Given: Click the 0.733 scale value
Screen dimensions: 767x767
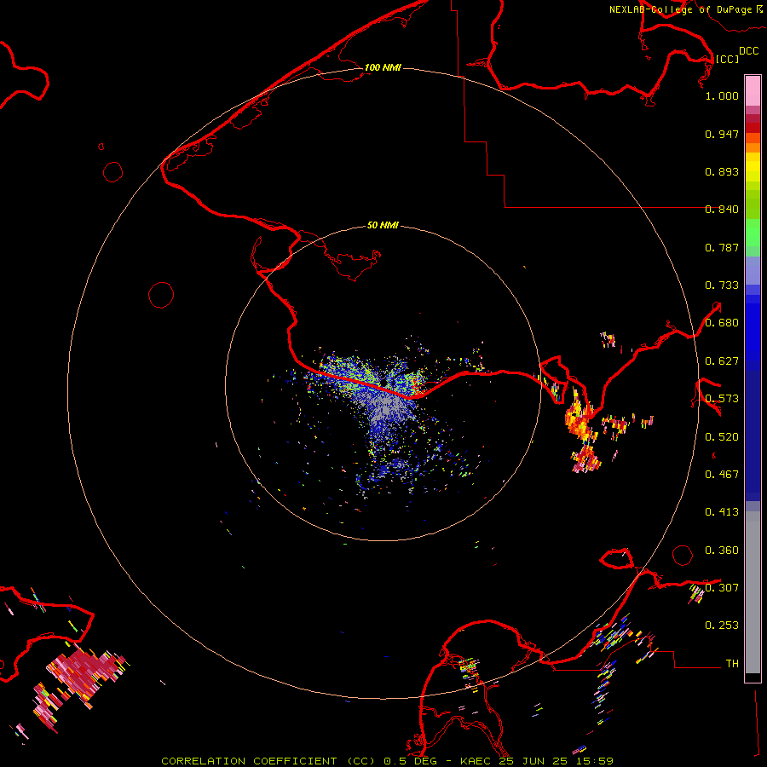Looking at the screenshot, I should [722, 285].
